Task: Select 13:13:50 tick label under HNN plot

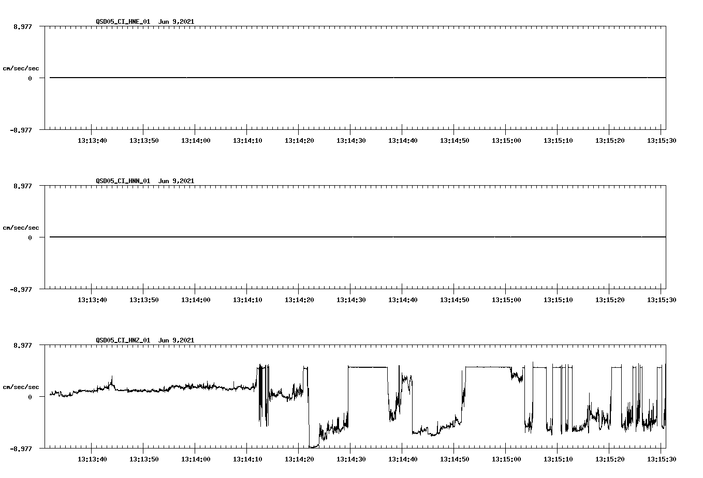Action: (144, 300)
